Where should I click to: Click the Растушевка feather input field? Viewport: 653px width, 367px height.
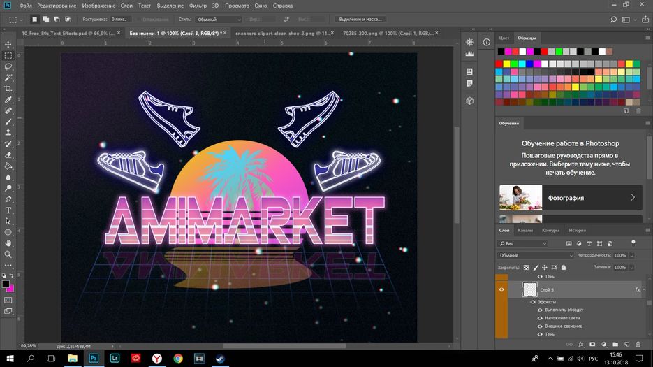120,19
